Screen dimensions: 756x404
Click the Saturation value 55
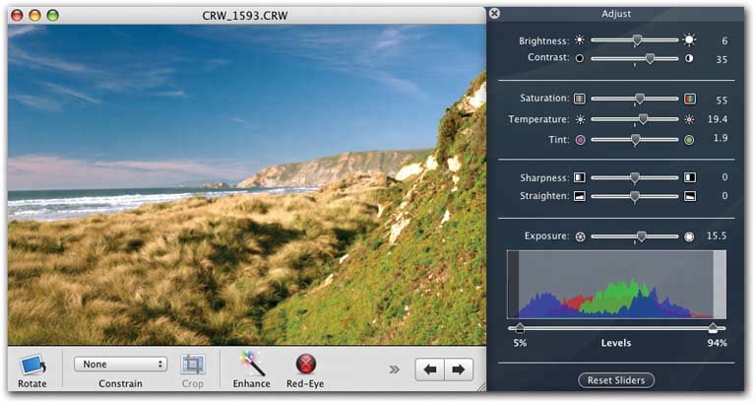coord(722,101)
